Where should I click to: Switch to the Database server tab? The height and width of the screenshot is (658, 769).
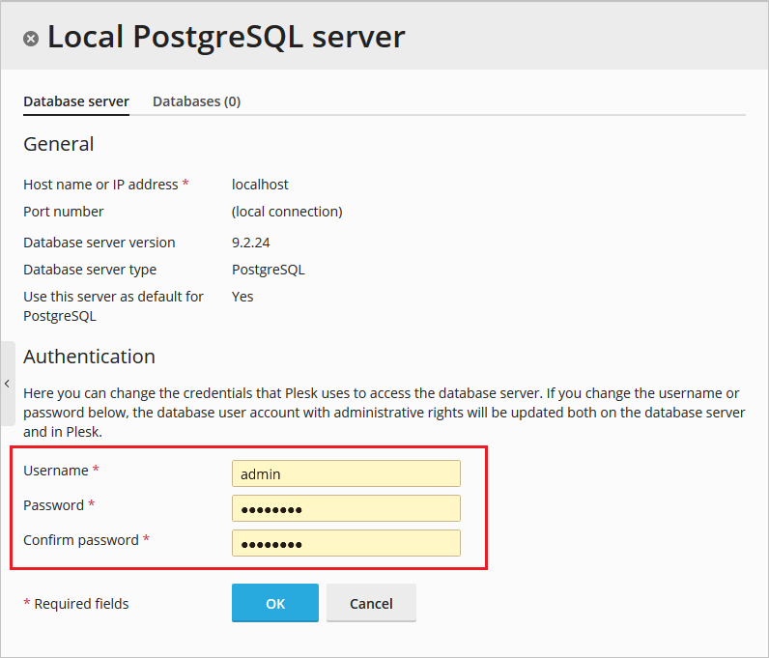[x=76, y=100]
